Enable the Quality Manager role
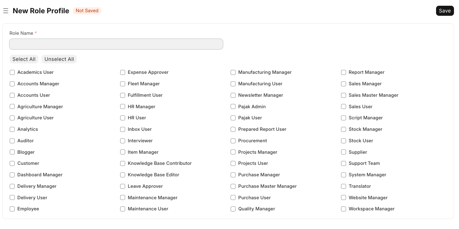This screenshot has width=459, height=229. (233, 209)
